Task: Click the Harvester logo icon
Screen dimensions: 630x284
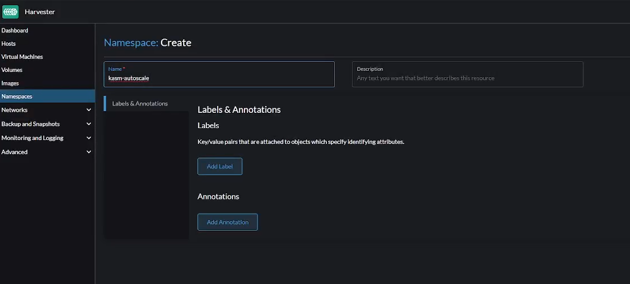Action: point(11,11)
